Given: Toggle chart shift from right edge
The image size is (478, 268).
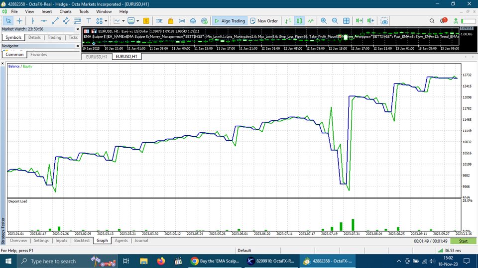Looking at the screenshot, I should coord(370,21).
